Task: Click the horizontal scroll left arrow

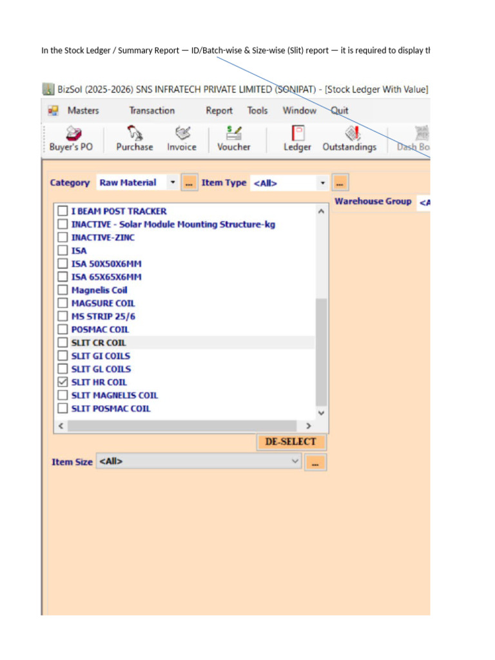Action: [61, 426]
